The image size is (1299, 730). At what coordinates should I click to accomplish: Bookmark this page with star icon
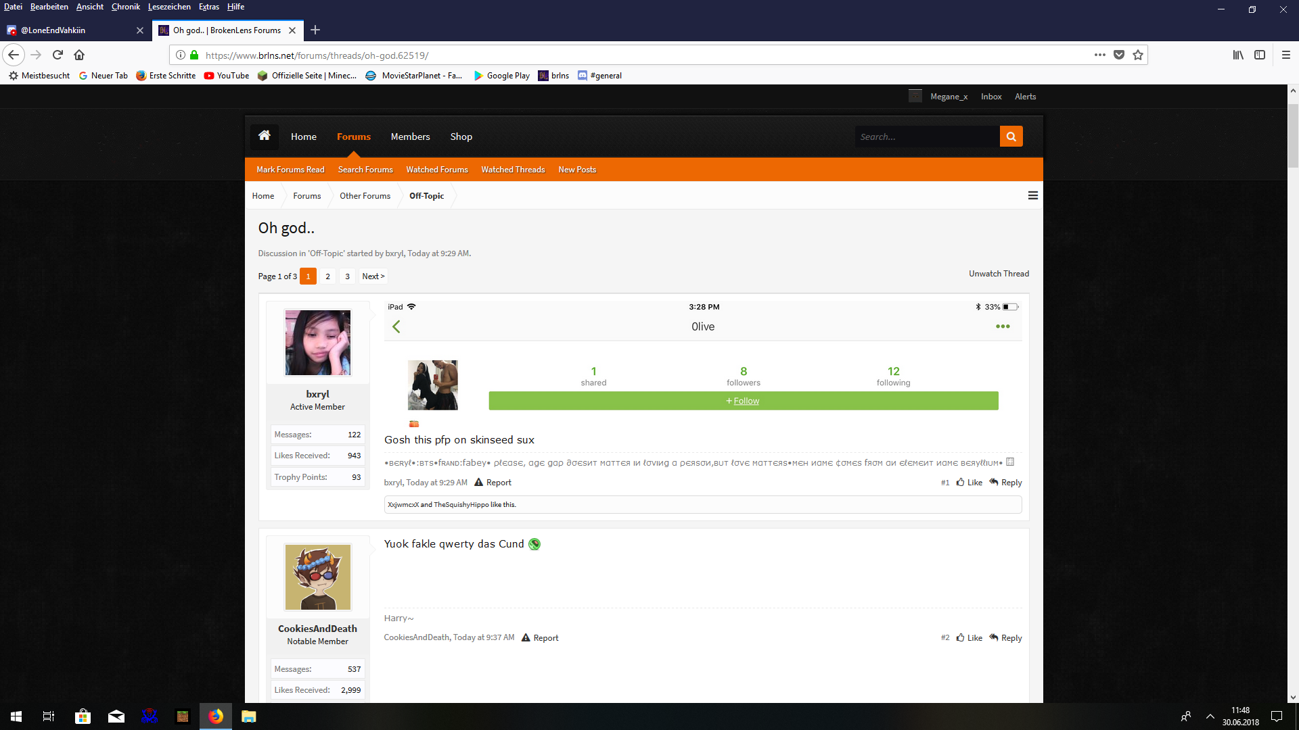click(x=1138, y=55)
